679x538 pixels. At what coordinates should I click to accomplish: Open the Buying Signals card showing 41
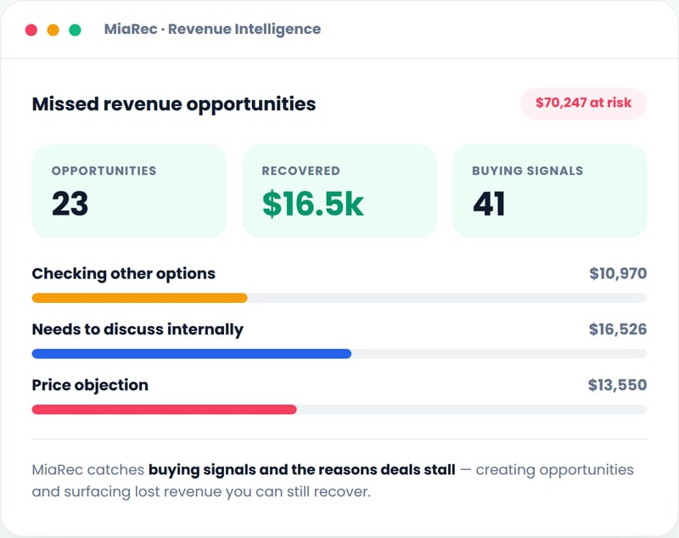point(549,191)
